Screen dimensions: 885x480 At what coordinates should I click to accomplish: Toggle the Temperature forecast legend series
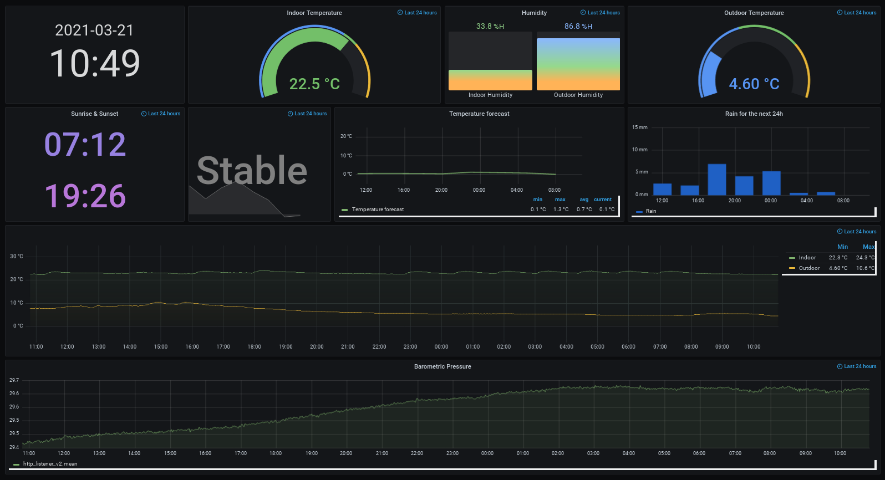coord(378,210)
